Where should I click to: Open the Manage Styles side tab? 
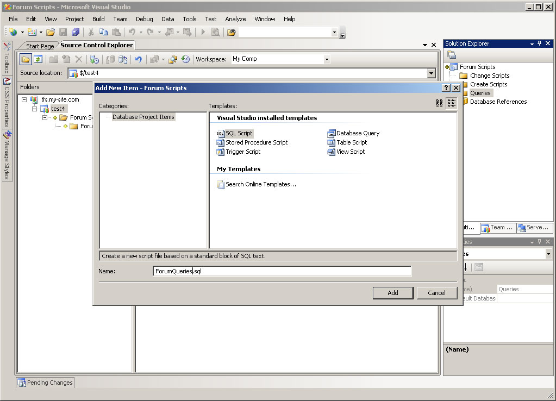[x=7, y=155]
